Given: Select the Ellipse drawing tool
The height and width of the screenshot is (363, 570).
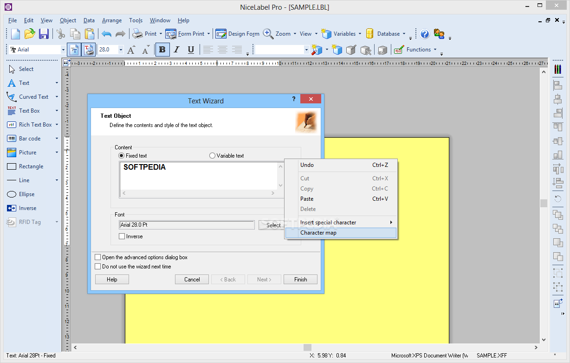Looking at the screenshot, I should [26, 194].
